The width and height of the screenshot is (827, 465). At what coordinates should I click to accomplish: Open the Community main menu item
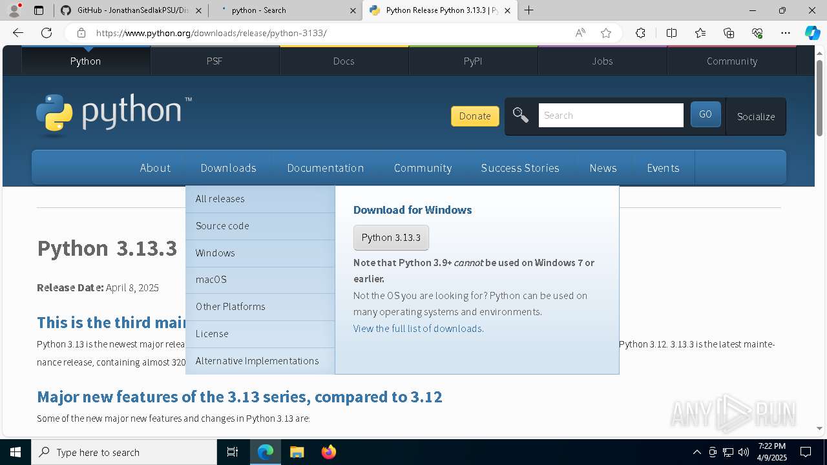[x=423, y=168]
